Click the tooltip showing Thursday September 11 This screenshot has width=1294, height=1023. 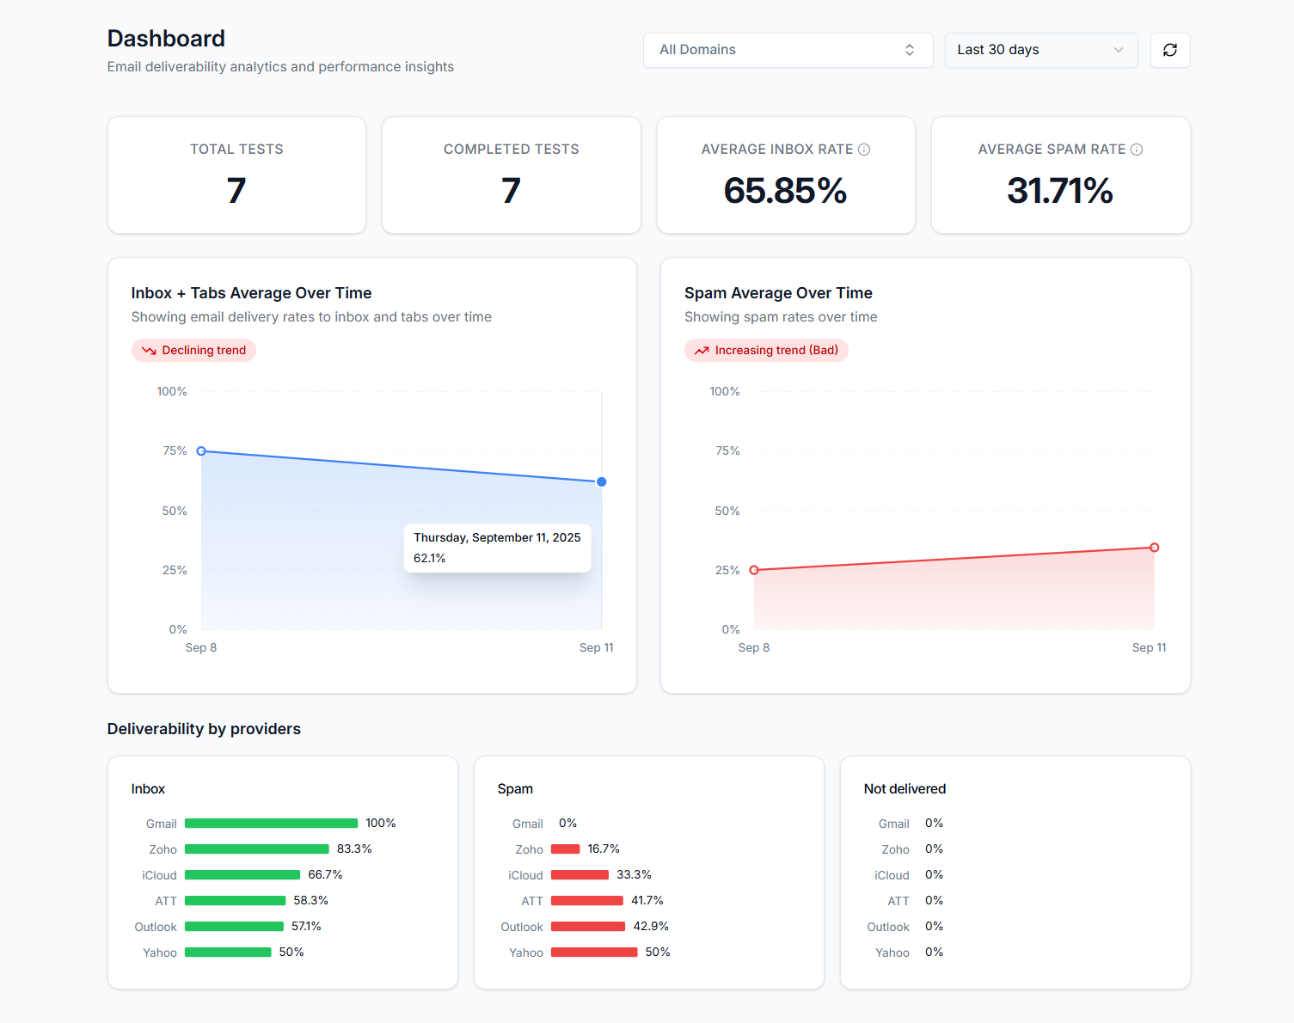497,548
